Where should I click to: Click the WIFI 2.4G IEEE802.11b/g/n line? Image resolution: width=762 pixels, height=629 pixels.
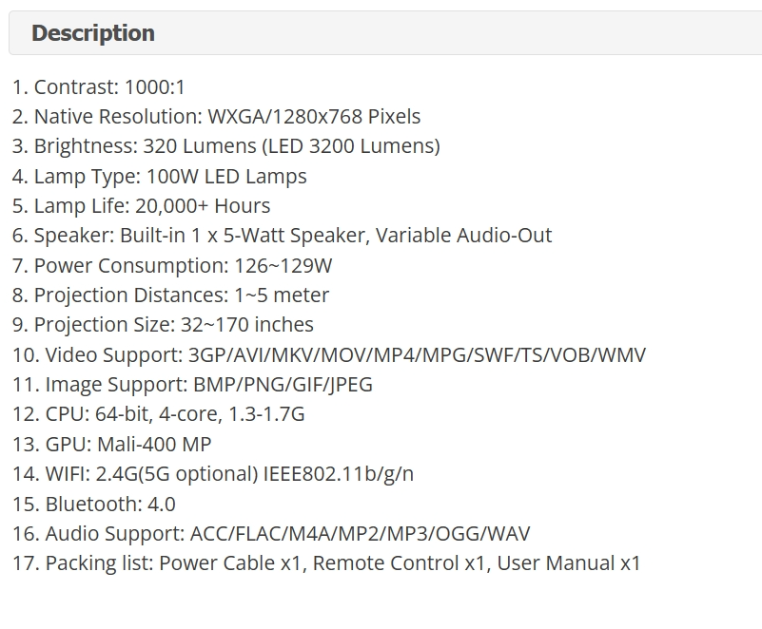pyautogui.click(x=213, y=474)
